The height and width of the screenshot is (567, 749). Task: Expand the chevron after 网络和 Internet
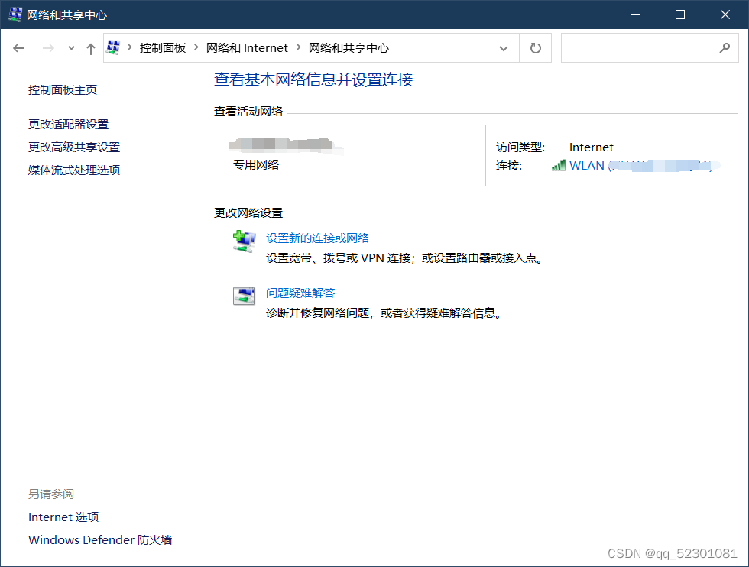(299, 47)
